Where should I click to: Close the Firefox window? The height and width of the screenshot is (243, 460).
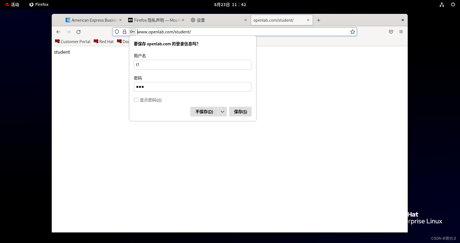click(402, 20)
